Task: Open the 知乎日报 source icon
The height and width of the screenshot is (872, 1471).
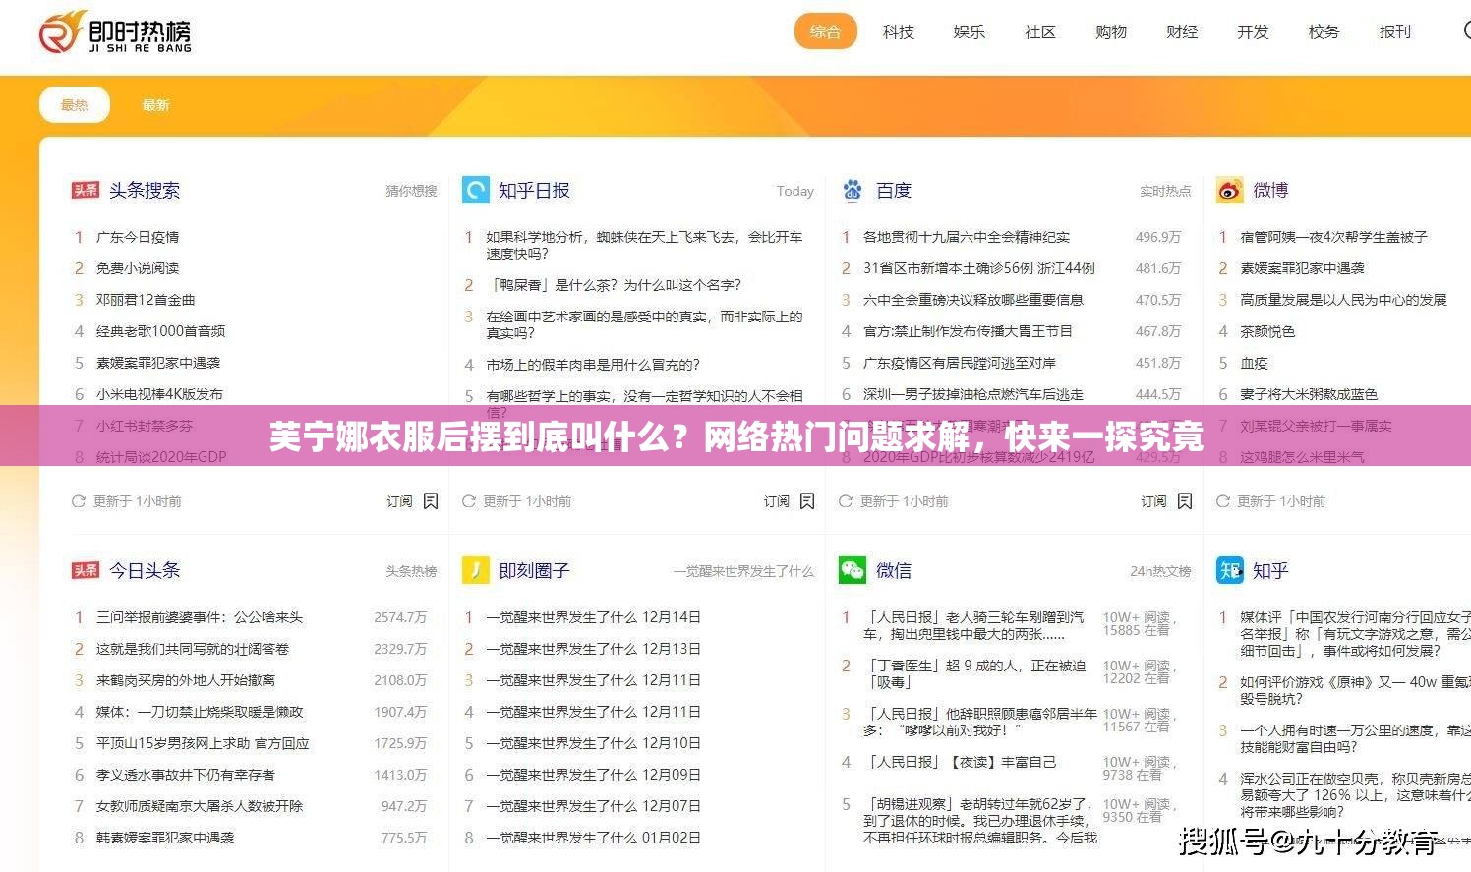Action: [x=476, y=190]
